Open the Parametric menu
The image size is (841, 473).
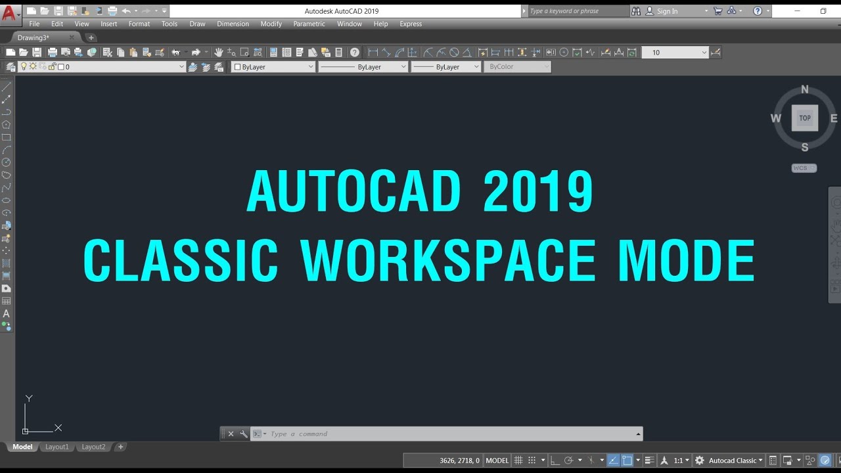tap(309, 24)
